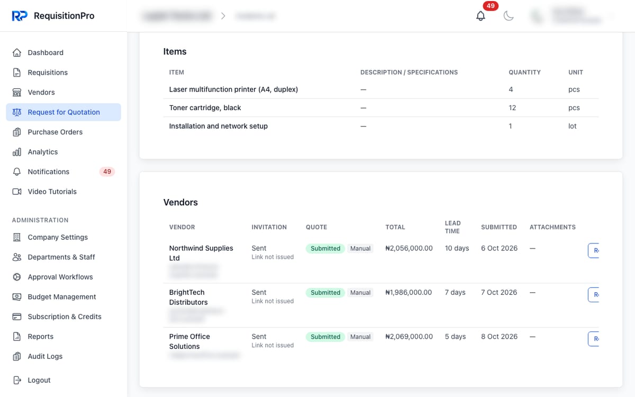The height and width of the screenshot is (397, 635).
Task: Open Subscription & Credits menu item
Action: (63, 317)
